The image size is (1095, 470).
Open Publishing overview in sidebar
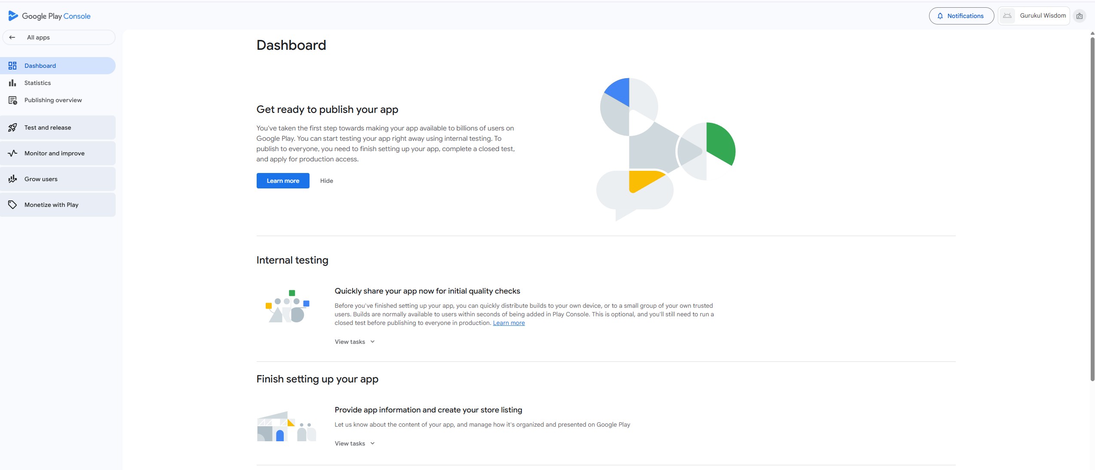pos(53,100)
